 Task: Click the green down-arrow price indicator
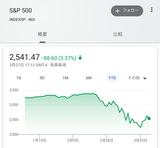(80, 58)
